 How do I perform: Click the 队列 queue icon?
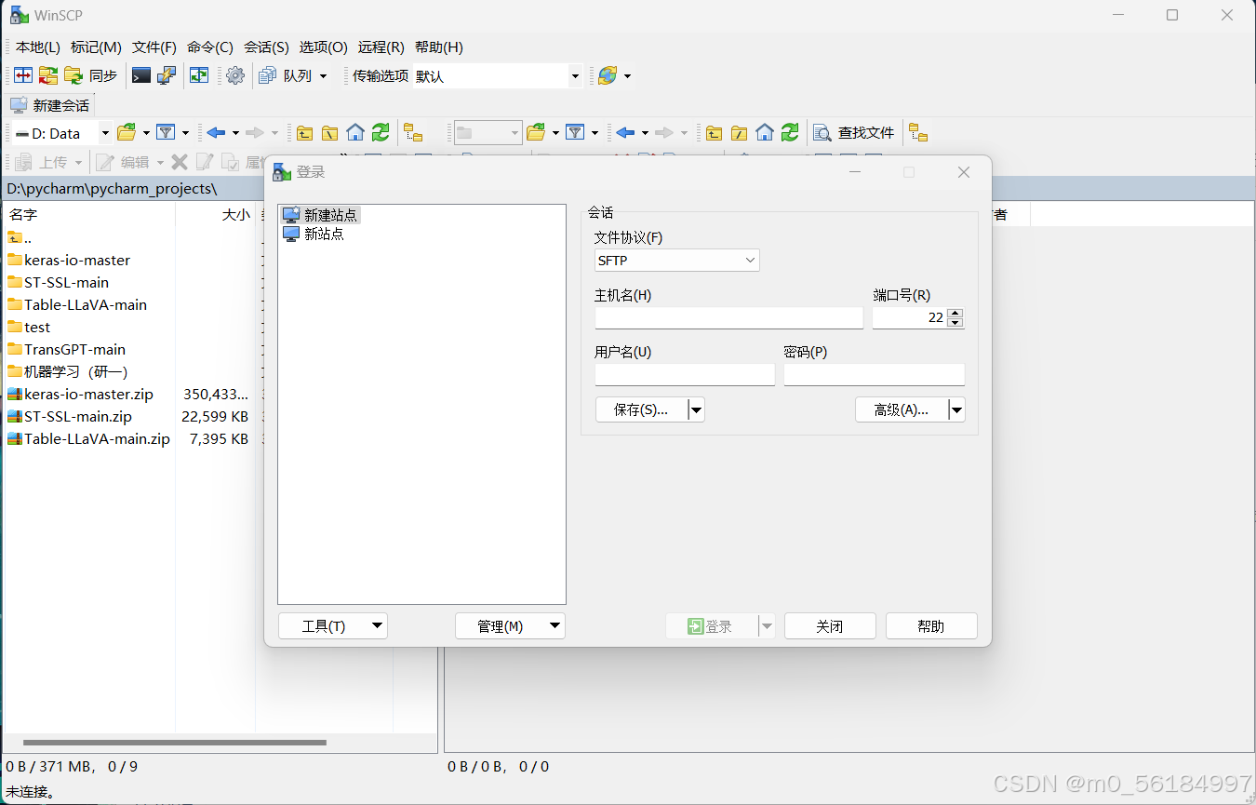285,75
